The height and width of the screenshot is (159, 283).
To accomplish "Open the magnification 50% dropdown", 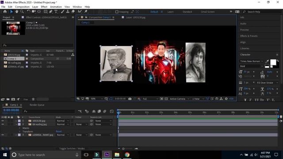I will tap(96, 99).
